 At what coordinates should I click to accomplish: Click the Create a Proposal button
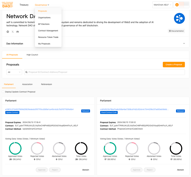point(174,65)
